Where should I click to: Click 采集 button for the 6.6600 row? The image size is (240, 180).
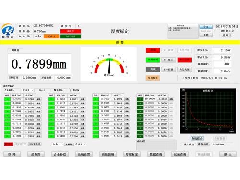pos(38,108)
